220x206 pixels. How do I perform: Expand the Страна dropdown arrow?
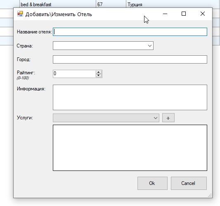tap(150, 45)
